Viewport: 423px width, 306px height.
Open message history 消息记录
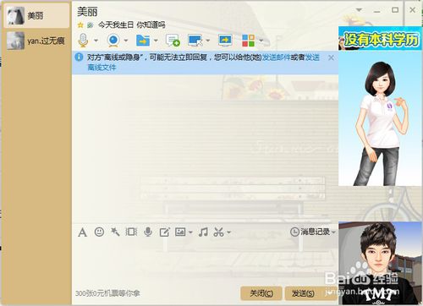(310, 232)
